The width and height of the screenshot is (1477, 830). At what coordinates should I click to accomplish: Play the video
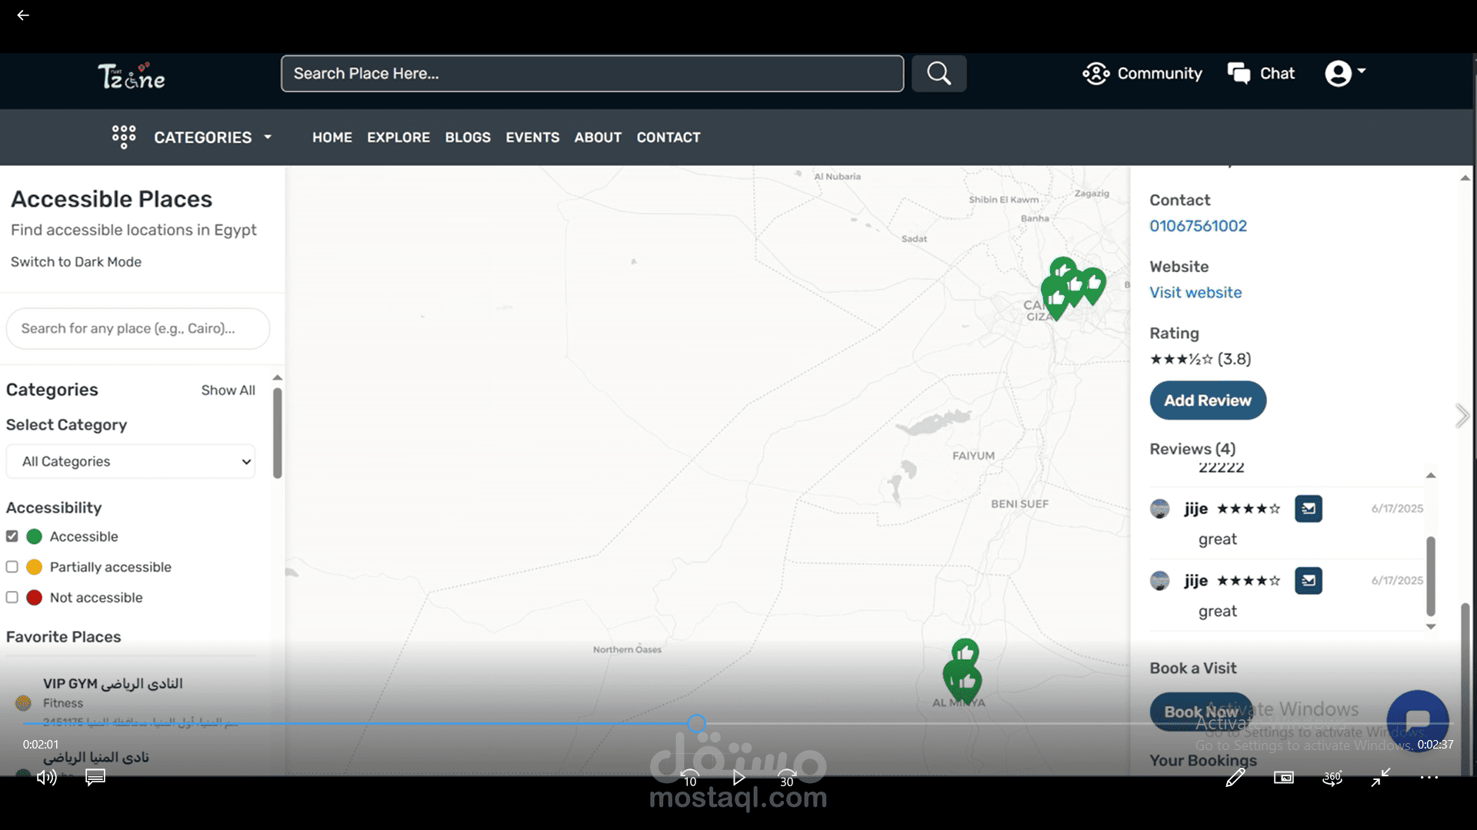pos(738,778)
